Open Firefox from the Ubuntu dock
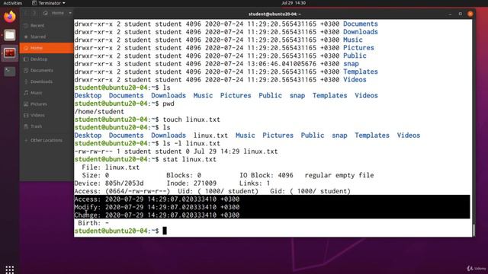 point(10,17)
